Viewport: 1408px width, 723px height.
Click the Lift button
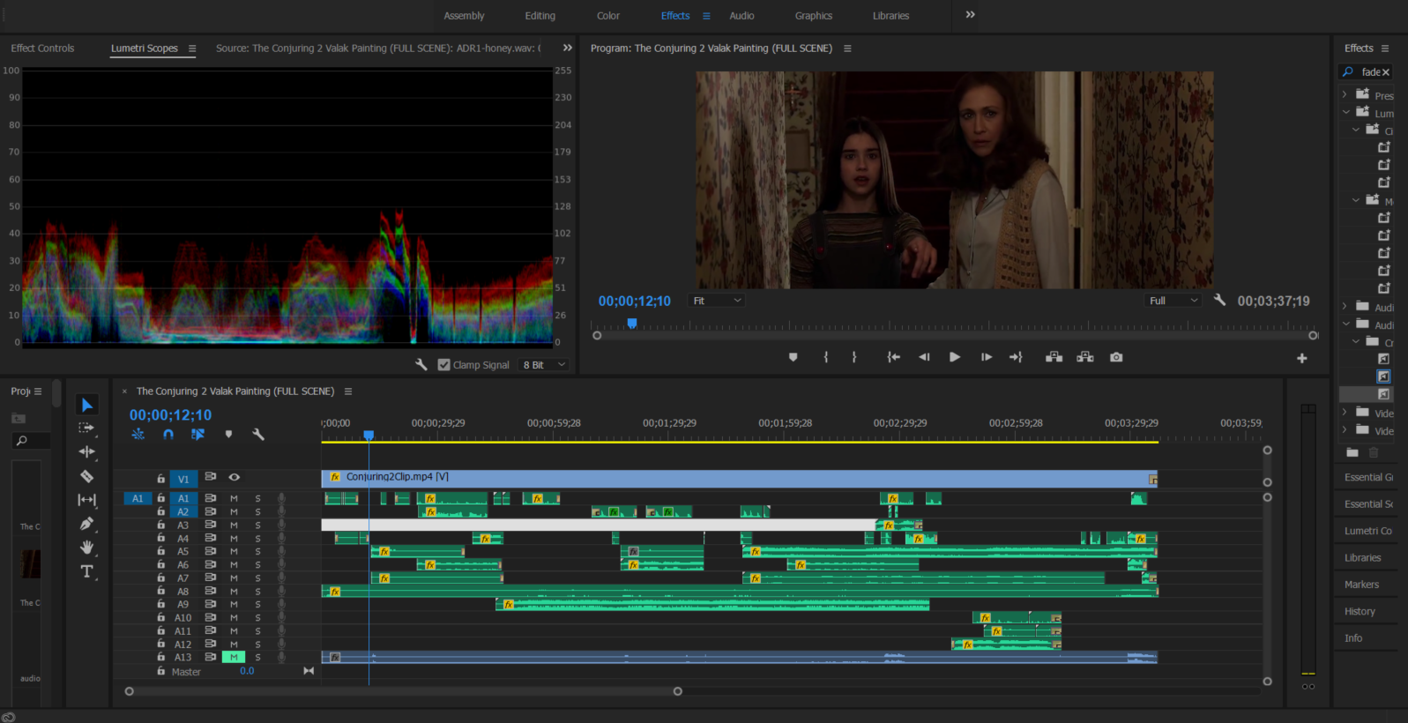pyautogui.click(x=1054, y=357)
